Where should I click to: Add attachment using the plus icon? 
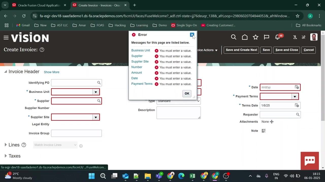tap(272, 122)
